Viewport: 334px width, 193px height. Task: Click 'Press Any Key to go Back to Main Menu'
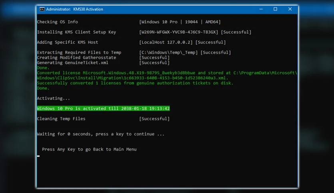click(x=89, y=150)
